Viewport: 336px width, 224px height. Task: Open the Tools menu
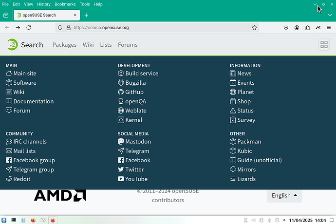(x=85, y=4)
